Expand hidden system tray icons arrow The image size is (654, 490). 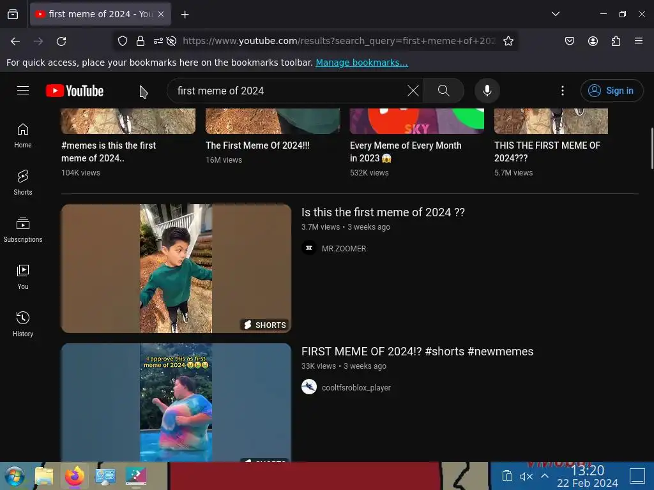pos(545,476)
